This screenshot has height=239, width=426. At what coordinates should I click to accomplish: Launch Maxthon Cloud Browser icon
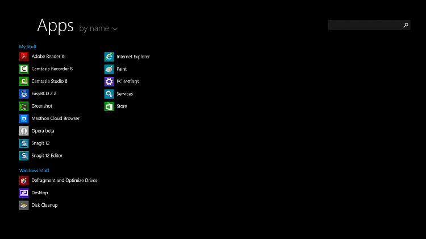(24, 118)
